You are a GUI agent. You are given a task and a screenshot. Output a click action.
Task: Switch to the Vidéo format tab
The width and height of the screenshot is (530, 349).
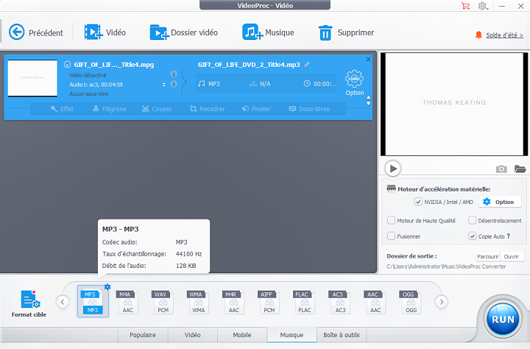[x=192, y=335]
